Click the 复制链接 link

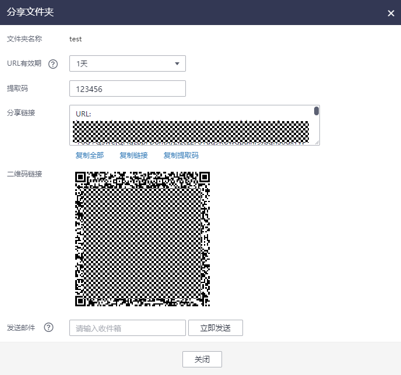[x=133, y=155]
